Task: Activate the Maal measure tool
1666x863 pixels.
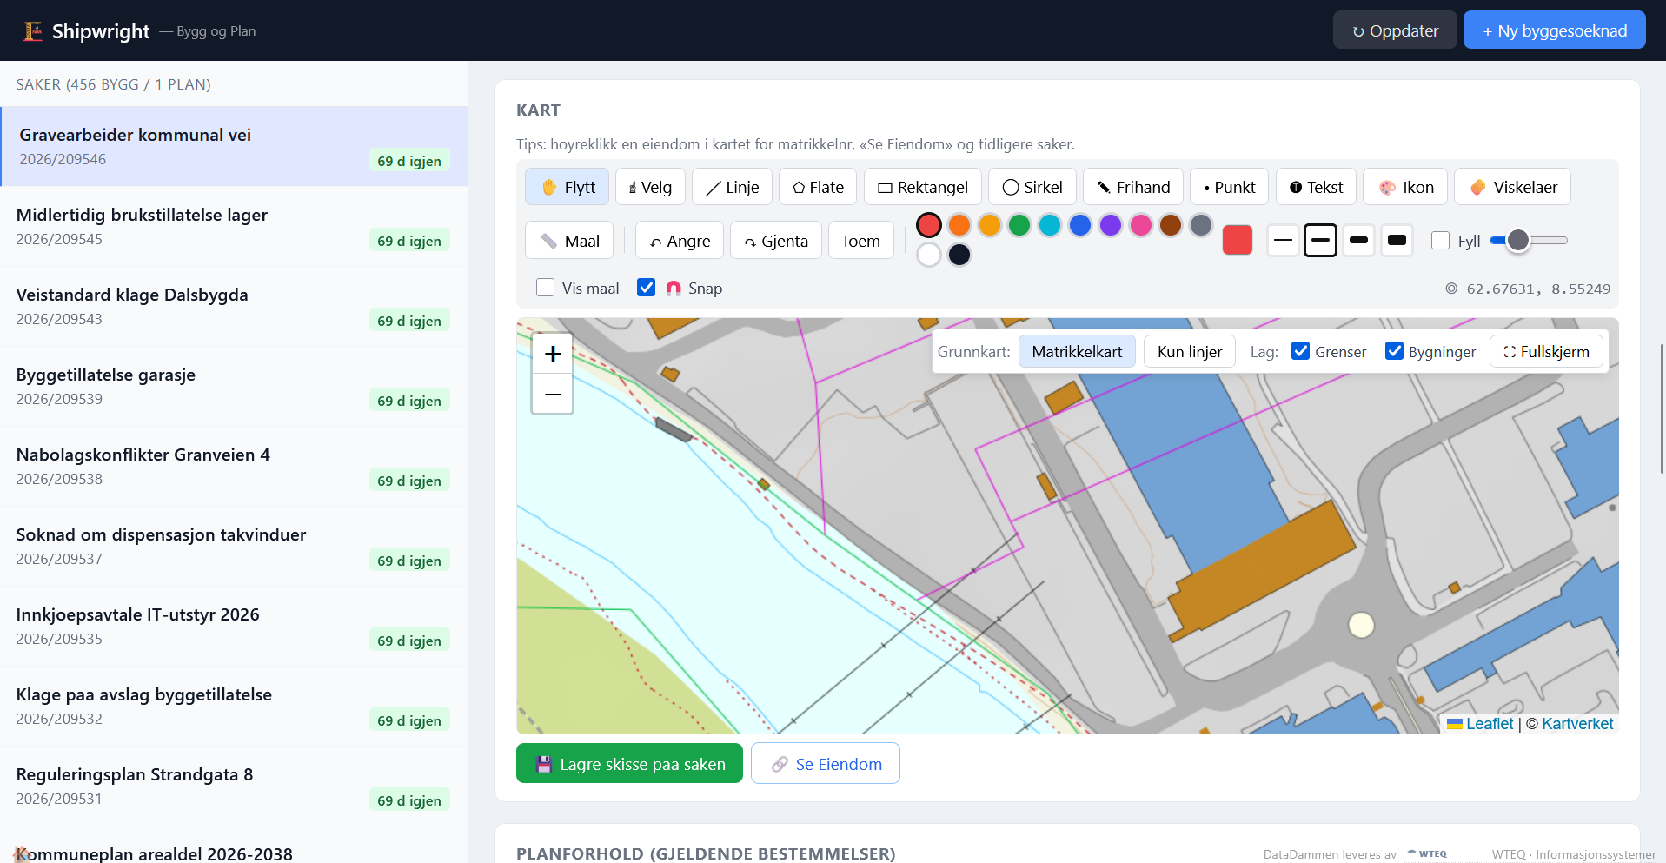Action: pyautogui.click(x=569, y=241)
